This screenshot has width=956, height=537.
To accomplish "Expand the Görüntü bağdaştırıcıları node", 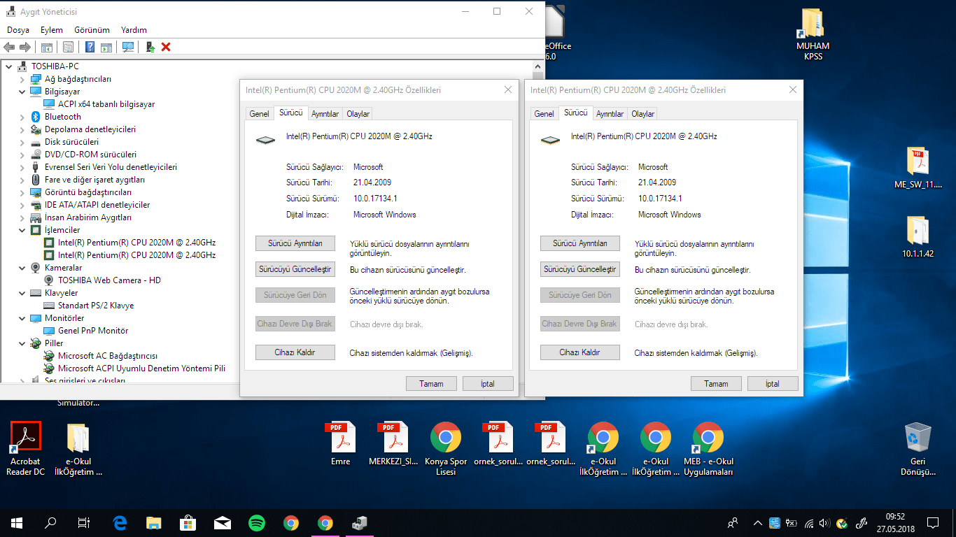I will tap(22, 192).
